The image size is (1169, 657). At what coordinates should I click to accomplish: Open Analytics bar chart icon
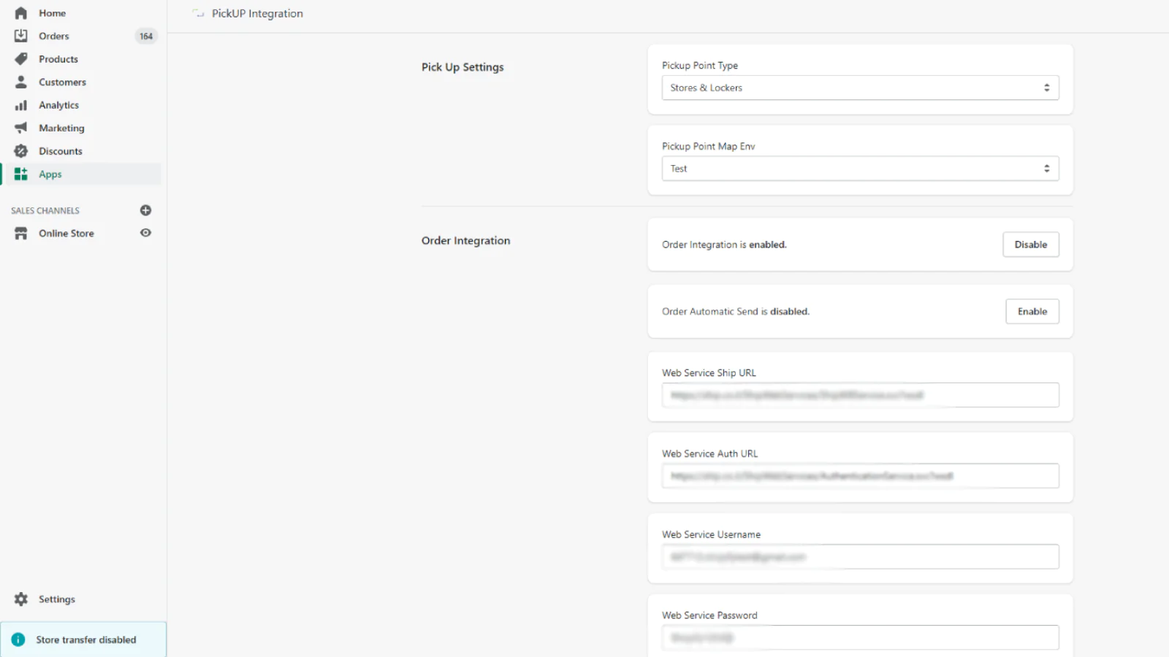pyautogui.click(x=21, y=105)
